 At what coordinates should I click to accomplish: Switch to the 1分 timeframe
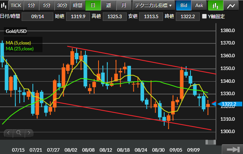click(x=31, y=5)
